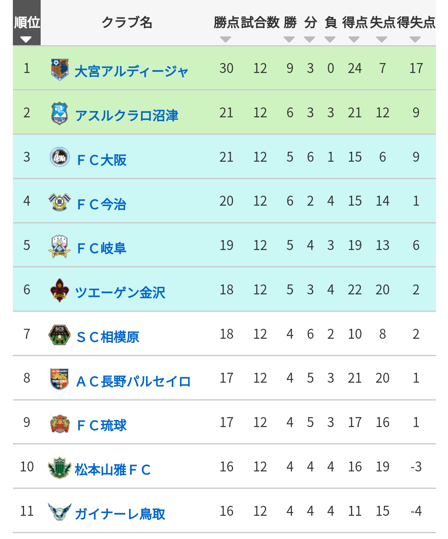This screenshot has width=448, height=539.
Task: Open ＦＣ琉球 team link
Action: click(102, 425)
